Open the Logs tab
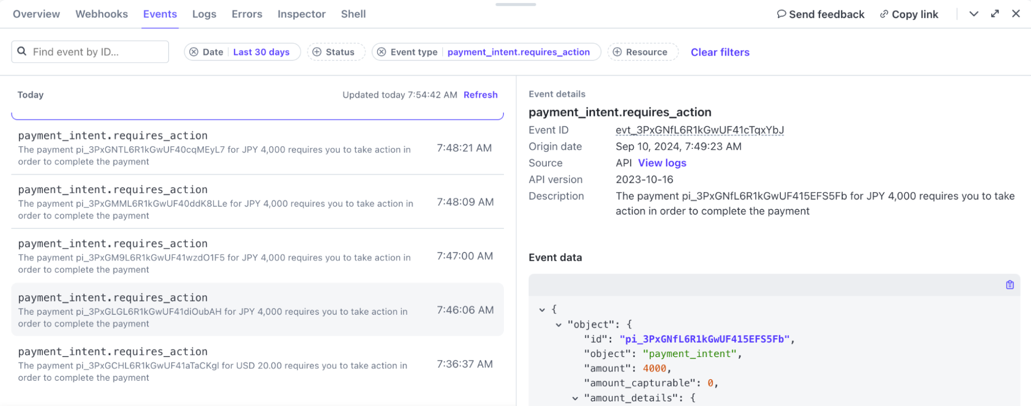 point(204,14)
